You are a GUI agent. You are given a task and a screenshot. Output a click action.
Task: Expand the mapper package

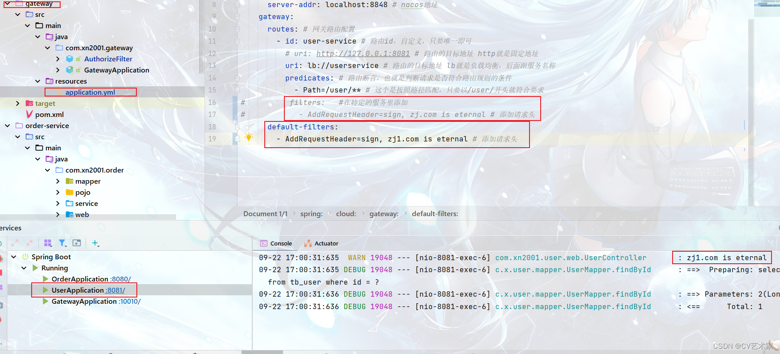[58, 181]
